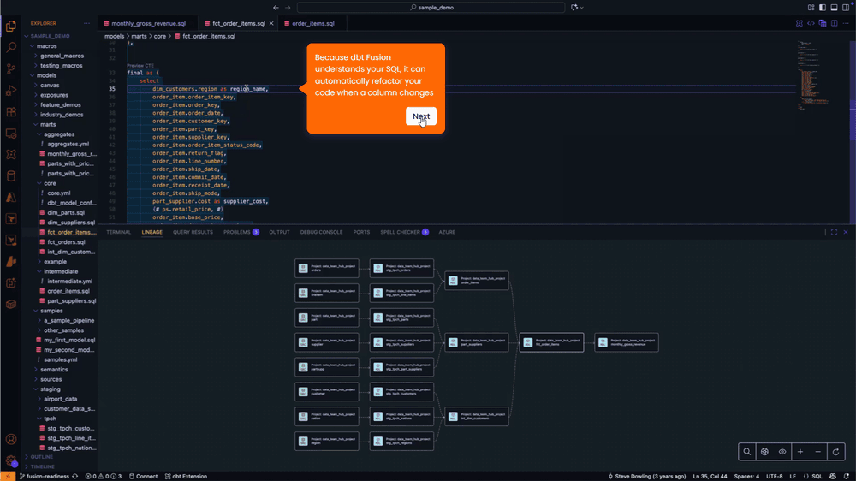The height and width of the screenshot is (481, 856).
Task: Zoom in on the lineage graph
Action: [x=800, y=451]
